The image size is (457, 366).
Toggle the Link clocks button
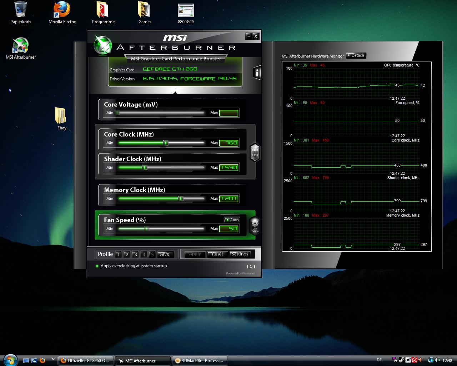[x=255, y=152]
